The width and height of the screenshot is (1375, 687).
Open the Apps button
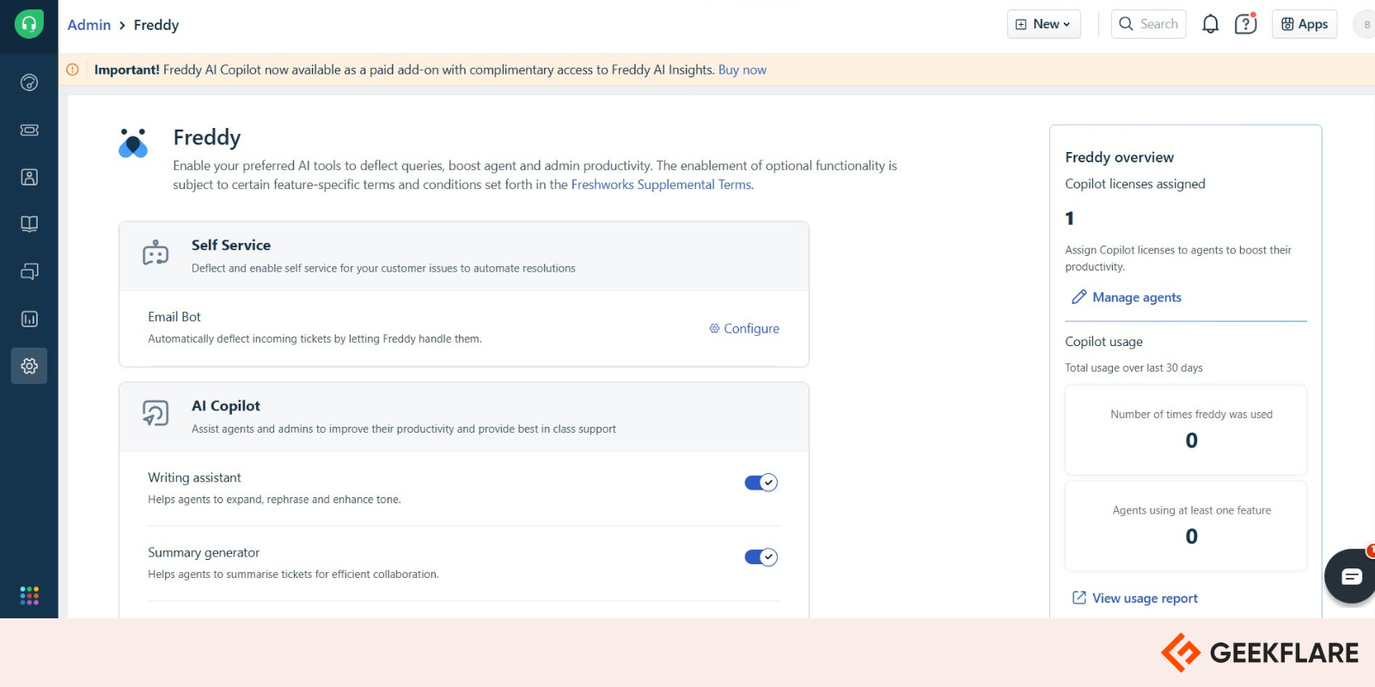[1305, 24]
